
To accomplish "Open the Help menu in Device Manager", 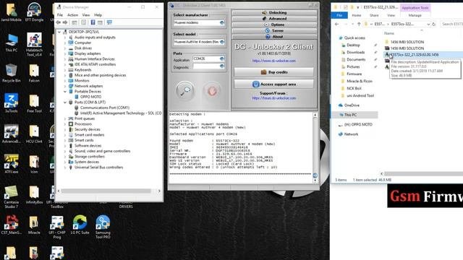I will point(98,15).
